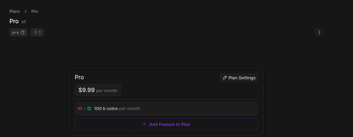Image resolution: width=353 pixels, height=137 pixels.
Task: Click the user icon in the customer count badge
Action: click(36, 33)
